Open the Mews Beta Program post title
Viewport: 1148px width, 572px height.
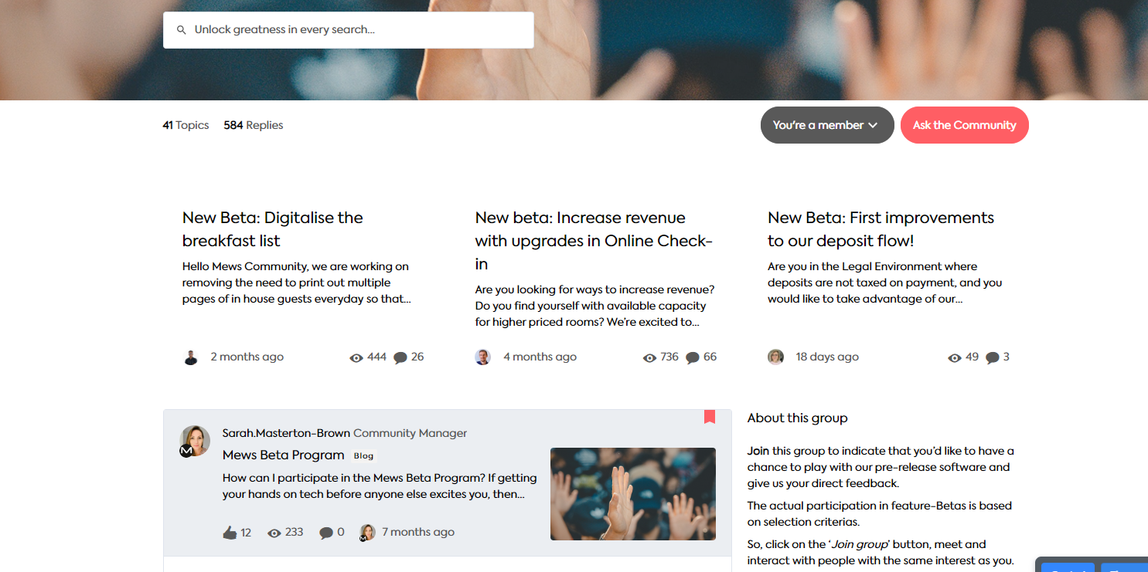coord(283,455)
